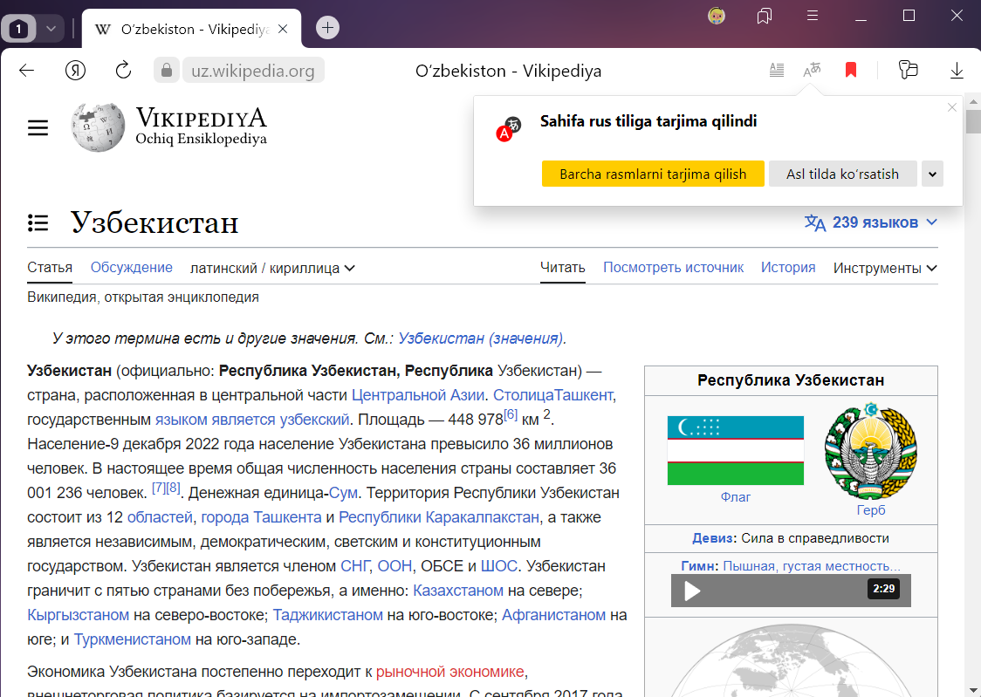Viewport: 981px width, 697px height.
Task: Expand латинский / кириллица script selector
Action: point(272,268)
